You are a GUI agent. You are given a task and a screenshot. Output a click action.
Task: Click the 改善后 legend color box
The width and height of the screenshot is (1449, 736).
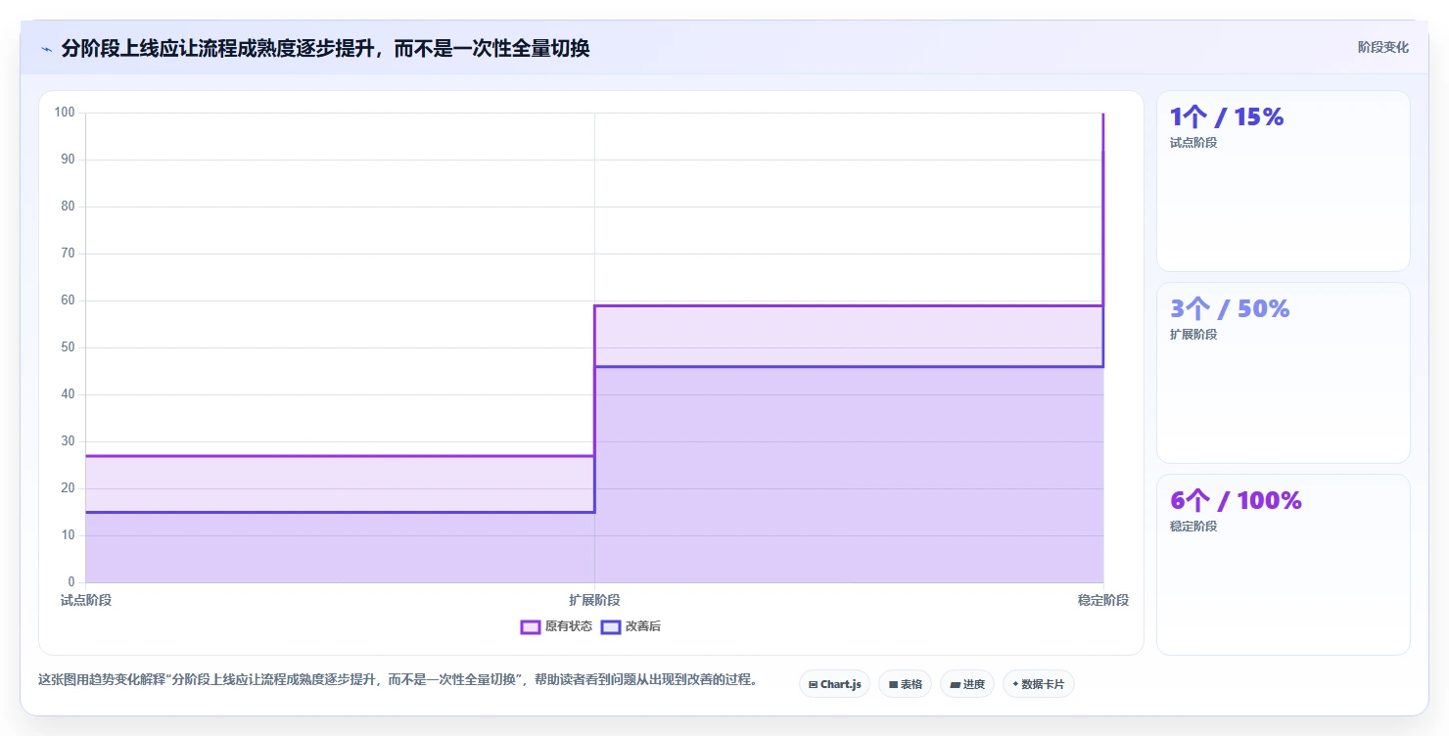click(611, 626)
